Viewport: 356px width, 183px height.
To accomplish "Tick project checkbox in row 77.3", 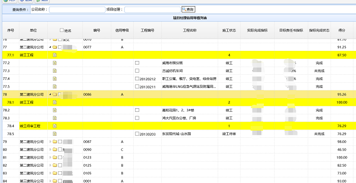I will [137, 71].
